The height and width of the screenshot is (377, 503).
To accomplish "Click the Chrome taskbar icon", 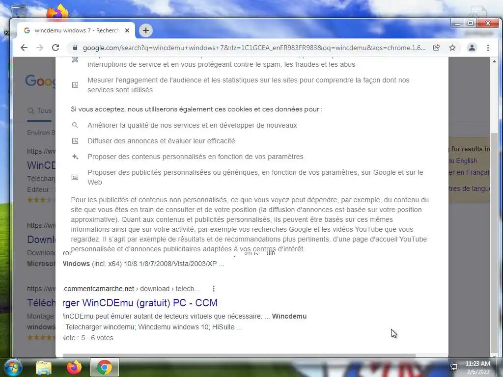I will [x=104, y=367].
